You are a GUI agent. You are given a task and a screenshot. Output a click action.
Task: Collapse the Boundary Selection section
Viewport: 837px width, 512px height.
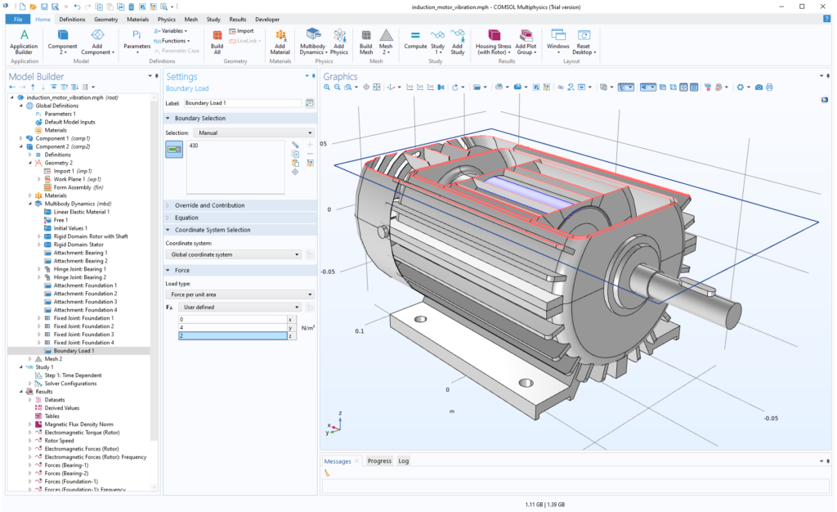(240, 119)
